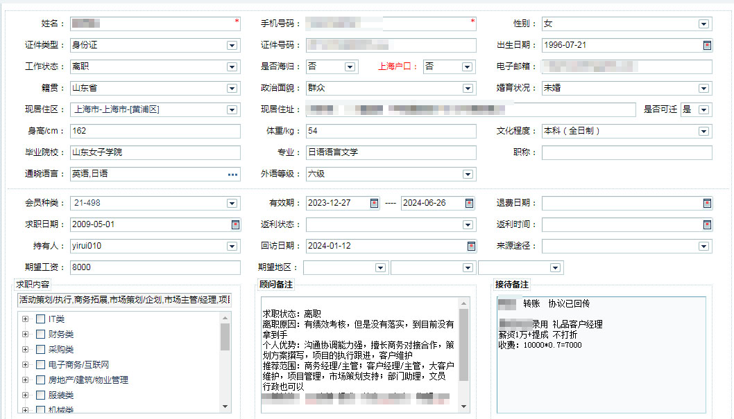Open the 上海户口 dropdown
Image resolution: width=734 pixels, height=419 pixels.
click(x=467, y=66)
